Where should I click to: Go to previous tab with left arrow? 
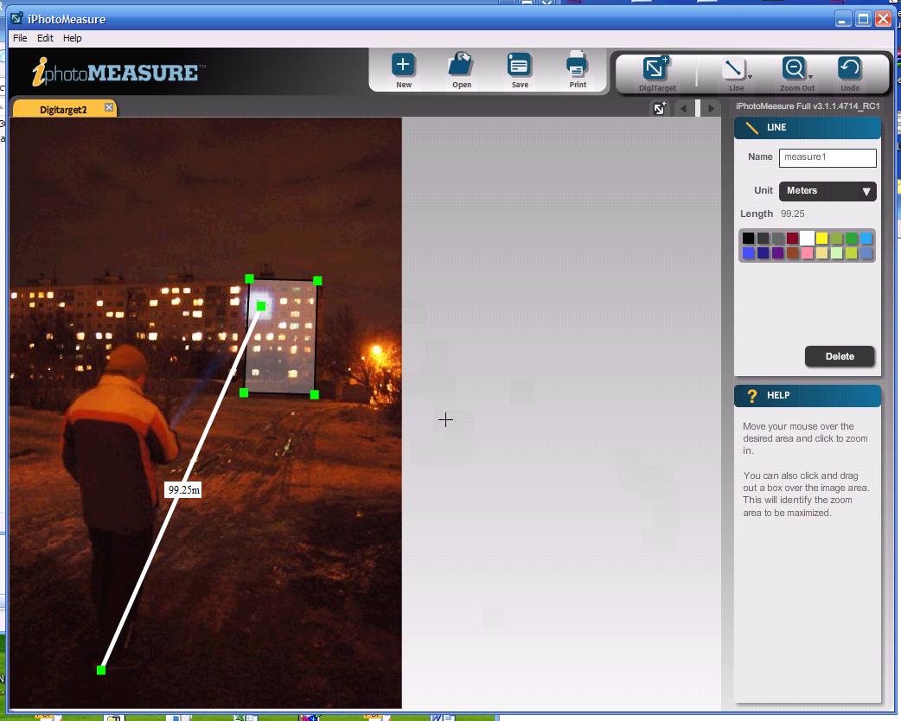(684, 108)
